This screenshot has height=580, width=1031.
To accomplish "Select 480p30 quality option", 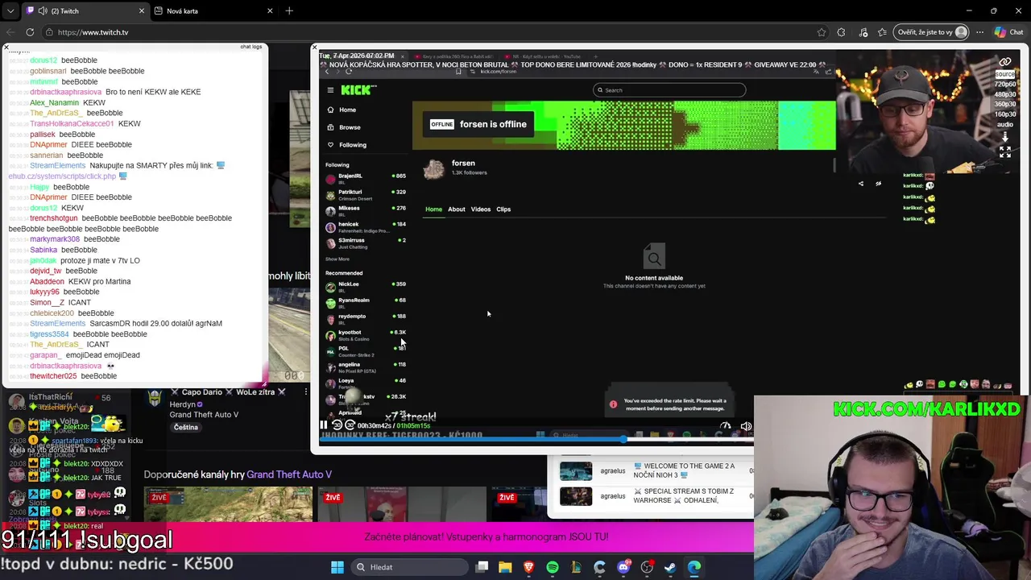I will pyautogui.click(x=1004, y=94).
